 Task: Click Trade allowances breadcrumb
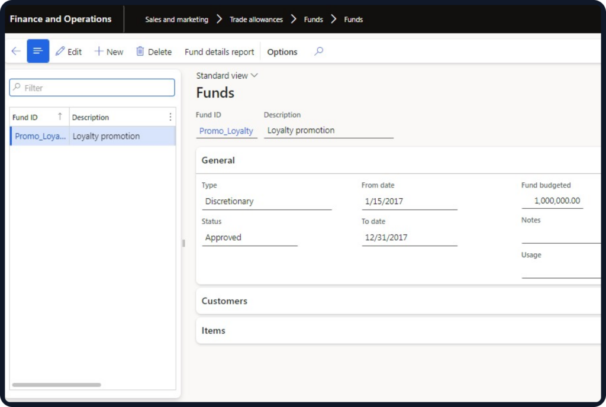pyautogui.click(x=256, y=20)
